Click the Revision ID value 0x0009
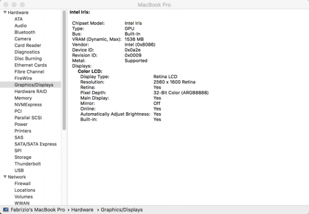 point(133,55)
